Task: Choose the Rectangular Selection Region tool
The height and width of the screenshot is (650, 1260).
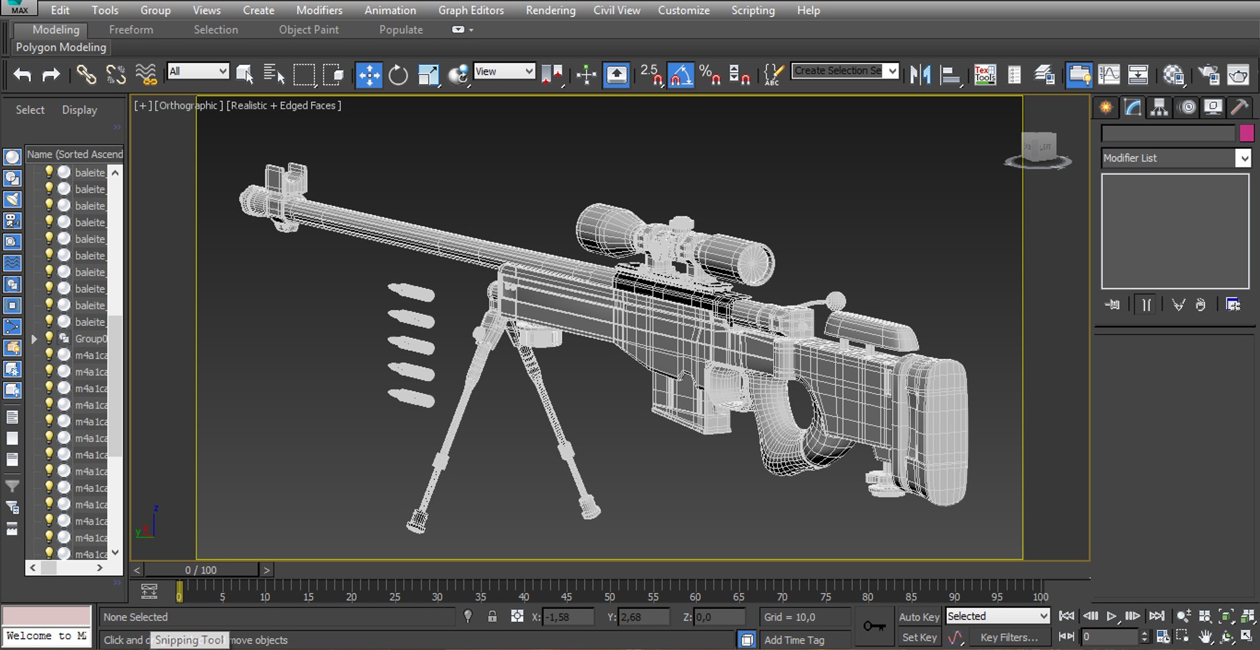Action: (x=304, y=75)
